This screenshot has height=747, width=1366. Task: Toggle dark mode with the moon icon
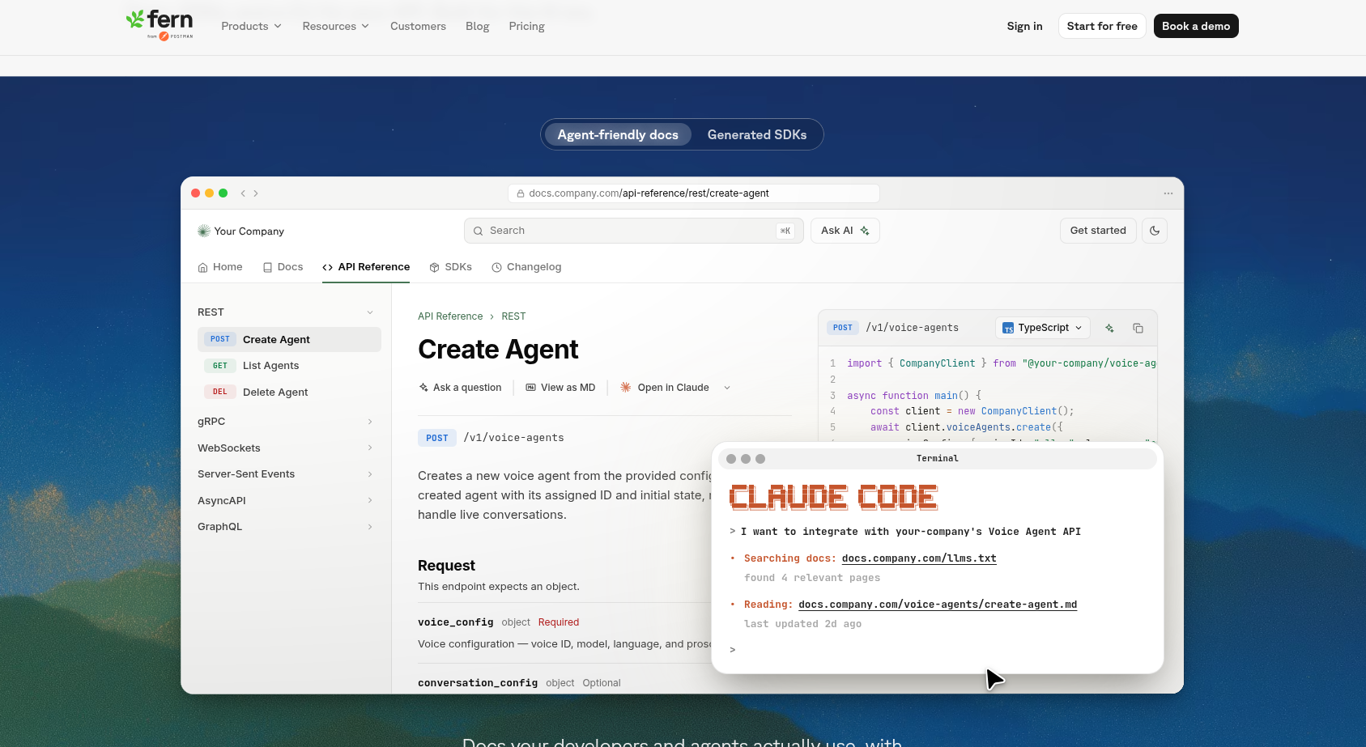tap(1155, 231)
